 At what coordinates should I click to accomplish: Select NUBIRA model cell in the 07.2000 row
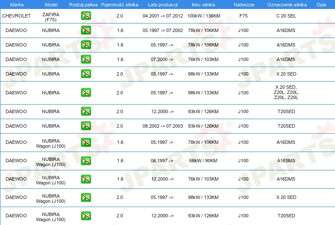[x=51, y=59]
